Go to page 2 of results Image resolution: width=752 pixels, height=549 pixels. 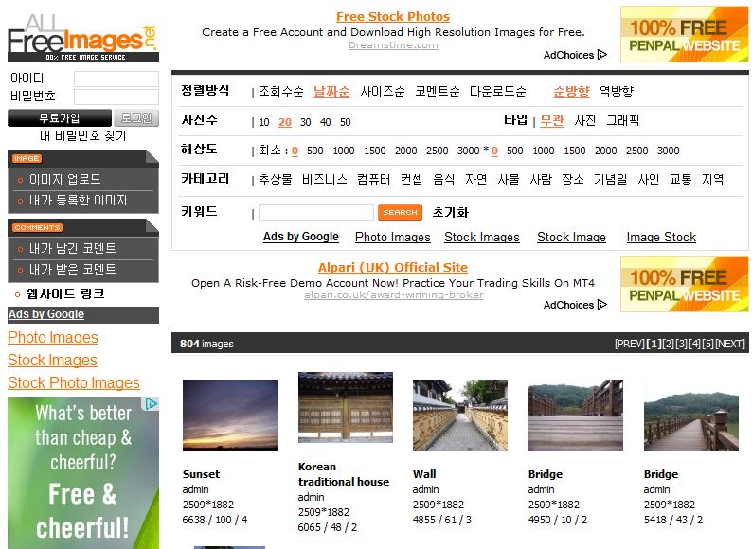click(x=668, y=344)
